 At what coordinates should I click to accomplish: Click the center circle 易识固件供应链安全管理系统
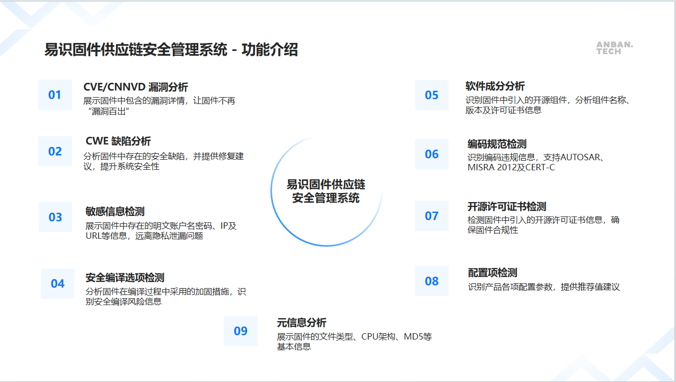326,192
